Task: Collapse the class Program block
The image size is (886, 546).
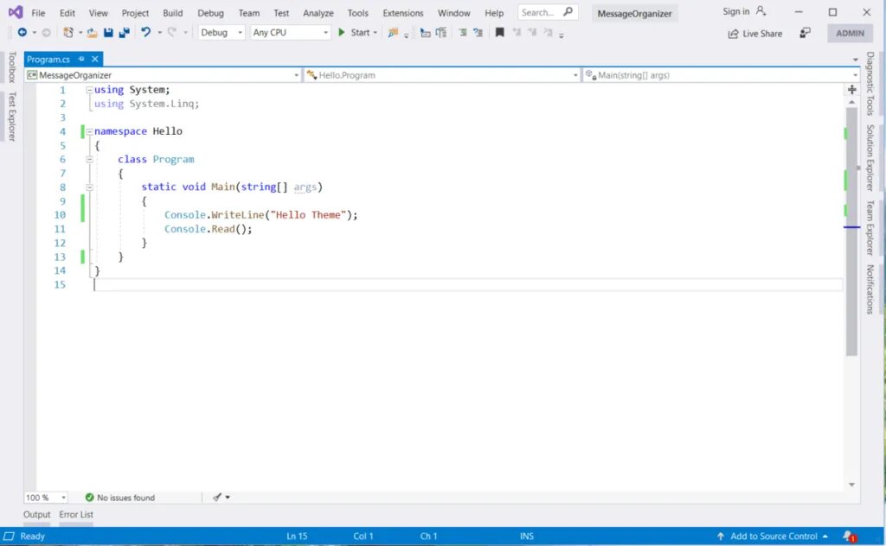Action: pyautogui.click(x=89, y=160)
